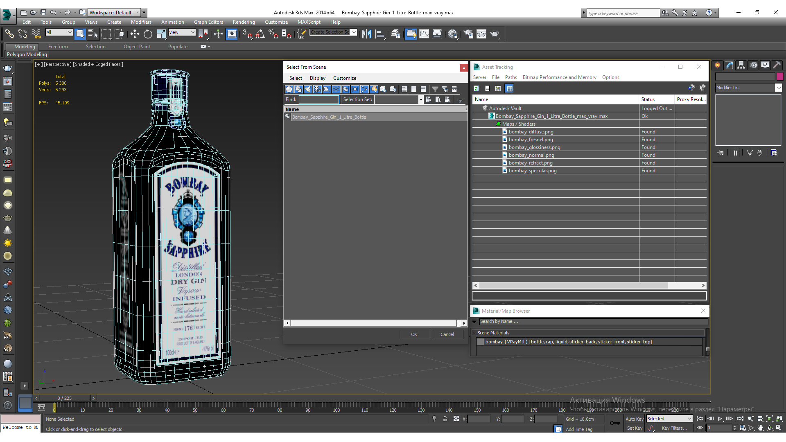Click Select All in Select From Scene
The image size is (786, 442).
[x=404, y=89]
